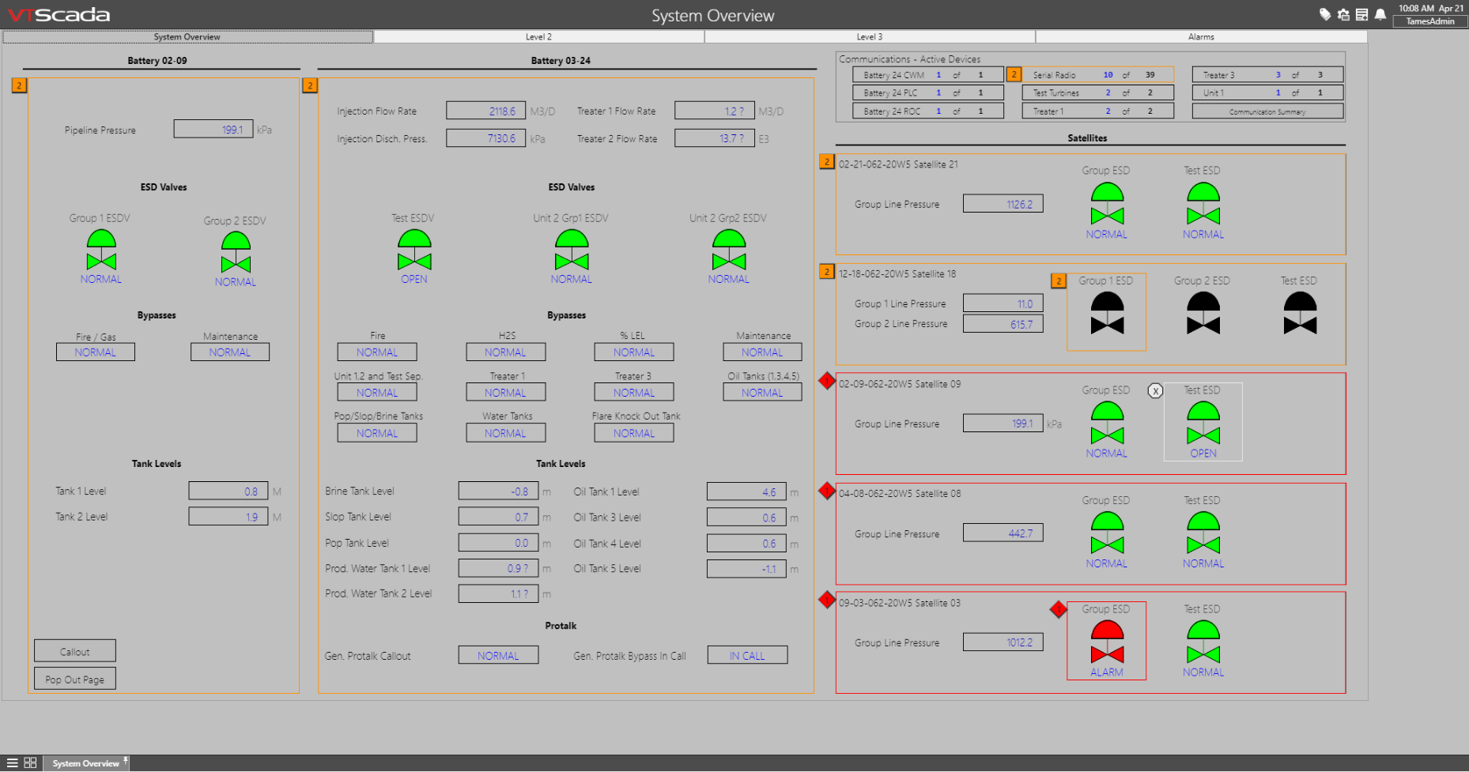This screenshot has width=1469, height=772.
Task: Click the Callout button
Action: click(75, 651)
